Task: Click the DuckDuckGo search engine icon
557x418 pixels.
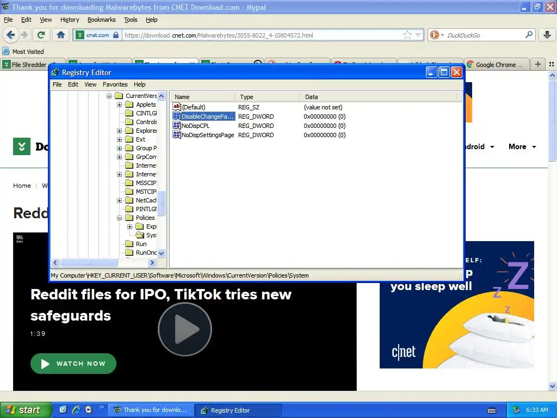Action: 434,35
